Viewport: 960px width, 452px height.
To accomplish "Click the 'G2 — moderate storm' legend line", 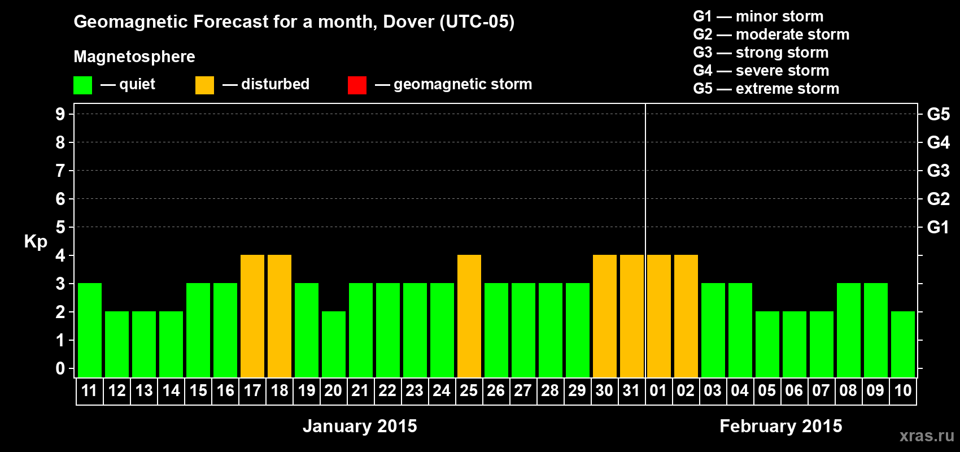I will [x=771, y=34].
